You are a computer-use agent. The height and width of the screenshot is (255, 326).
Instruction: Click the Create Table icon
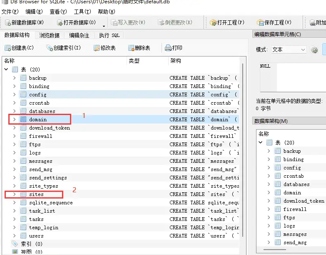(7, 48)
